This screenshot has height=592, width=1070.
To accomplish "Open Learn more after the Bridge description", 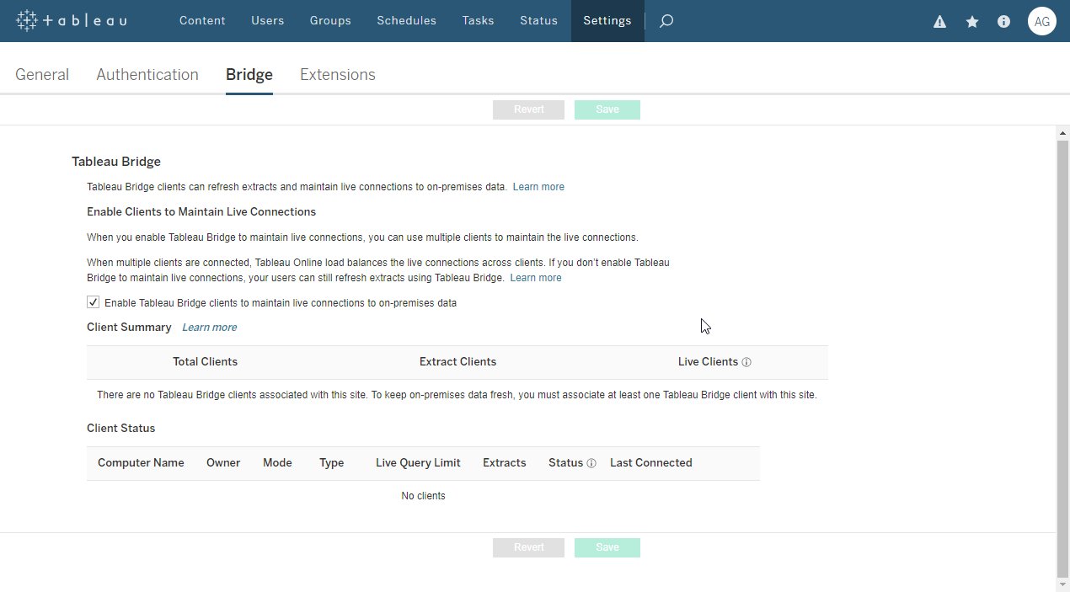I will coord(538,186).
